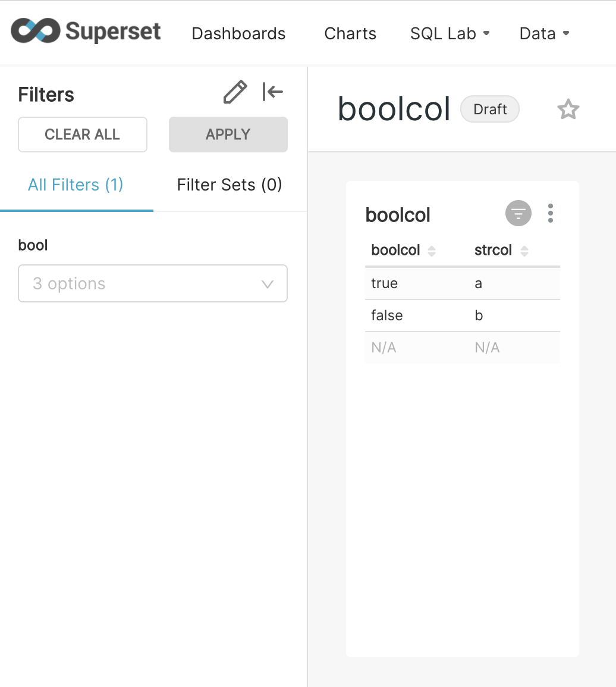Viewport: 616px width, 687px height.
Task: Click the Draft status badge
Action: (x=490, y=110)
